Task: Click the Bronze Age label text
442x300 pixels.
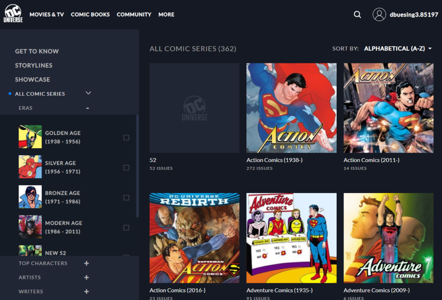Action: (x=63, y=197)
